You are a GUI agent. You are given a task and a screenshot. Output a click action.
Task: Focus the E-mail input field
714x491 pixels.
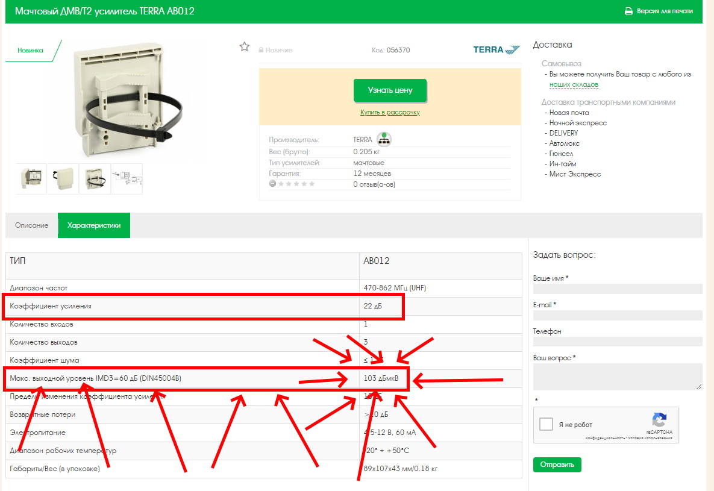pyautogui.click(x=618, y=315)
